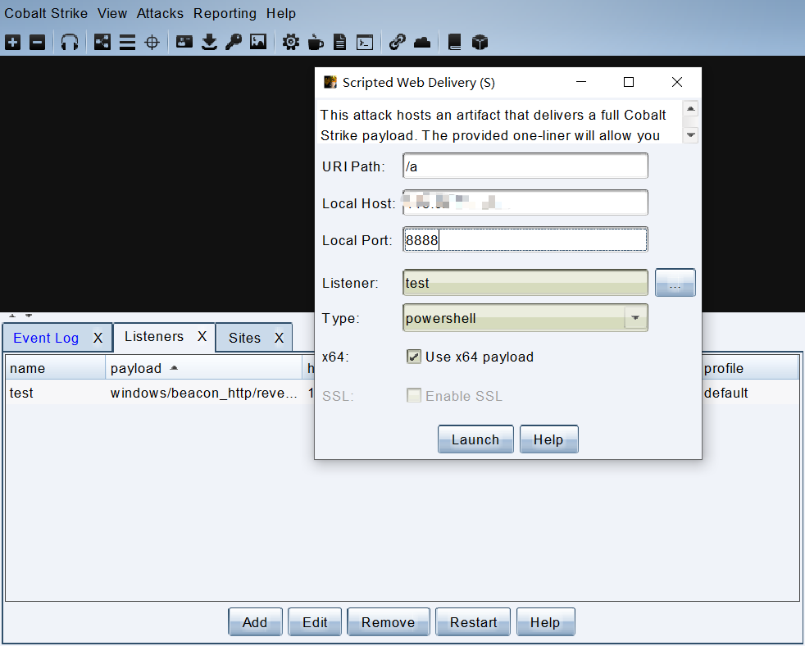Open the Type powershell dropdown

tap(635, 318)
